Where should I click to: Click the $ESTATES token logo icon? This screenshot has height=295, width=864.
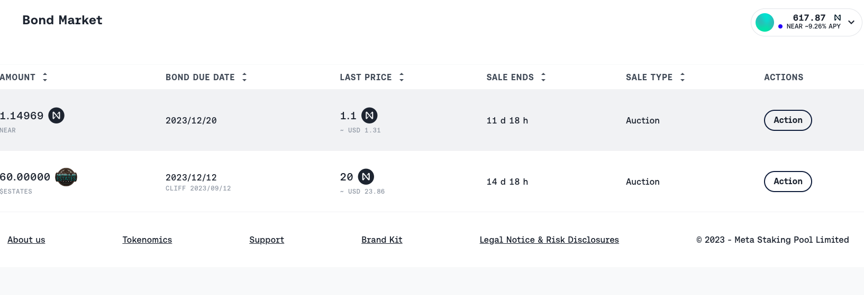(x=66, y=177)
